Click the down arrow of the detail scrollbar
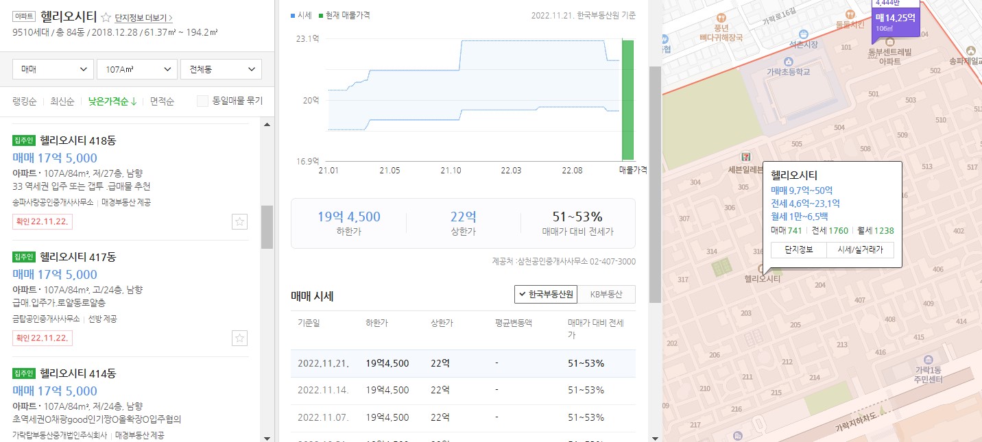Image resolution: width=982 pixels, height=442 pixels. pyautogui.click(x=655, y=437)
